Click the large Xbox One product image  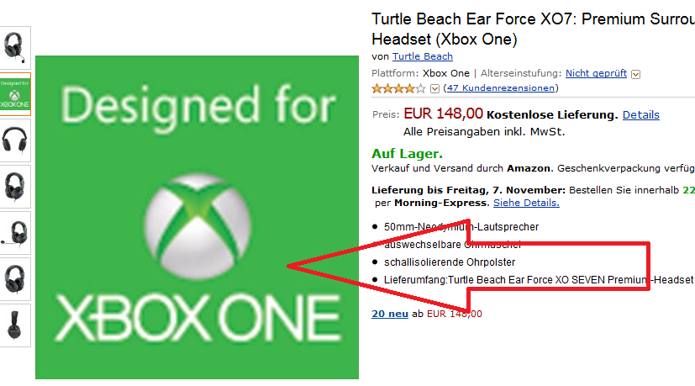(x=197, y=217)
